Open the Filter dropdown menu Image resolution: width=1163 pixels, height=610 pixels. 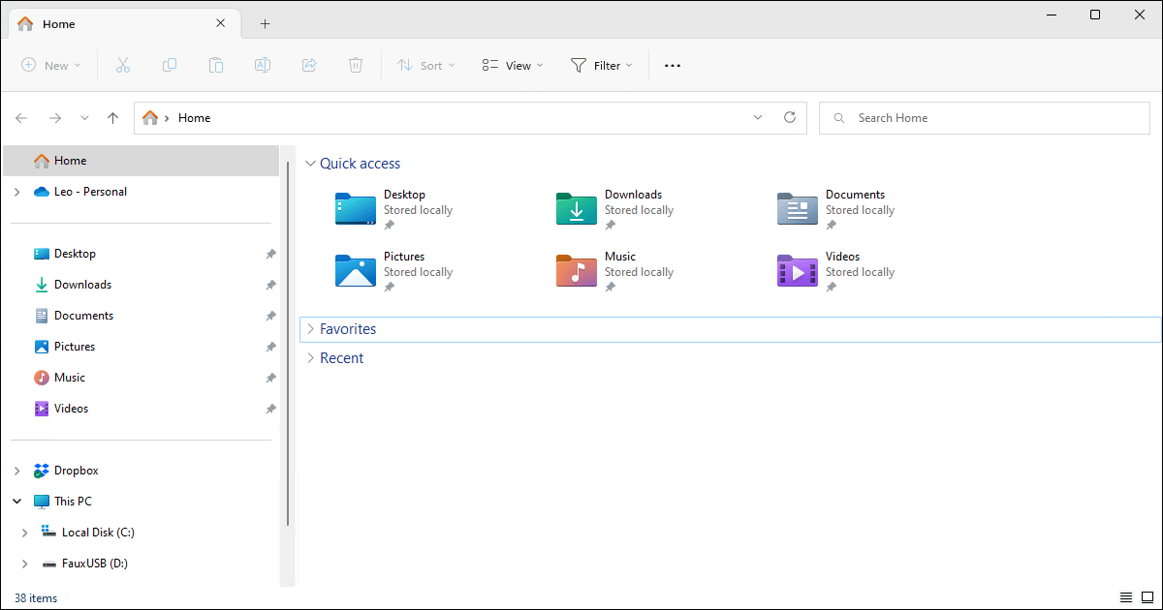click(x=601, y=65)
